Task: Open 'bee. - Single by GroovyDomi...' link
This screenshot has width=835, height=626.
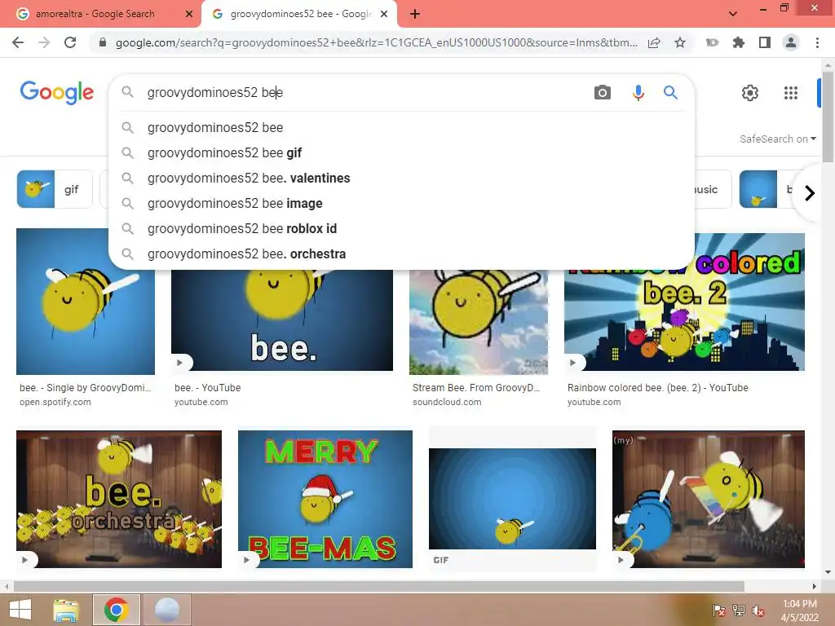Action: 85,387
